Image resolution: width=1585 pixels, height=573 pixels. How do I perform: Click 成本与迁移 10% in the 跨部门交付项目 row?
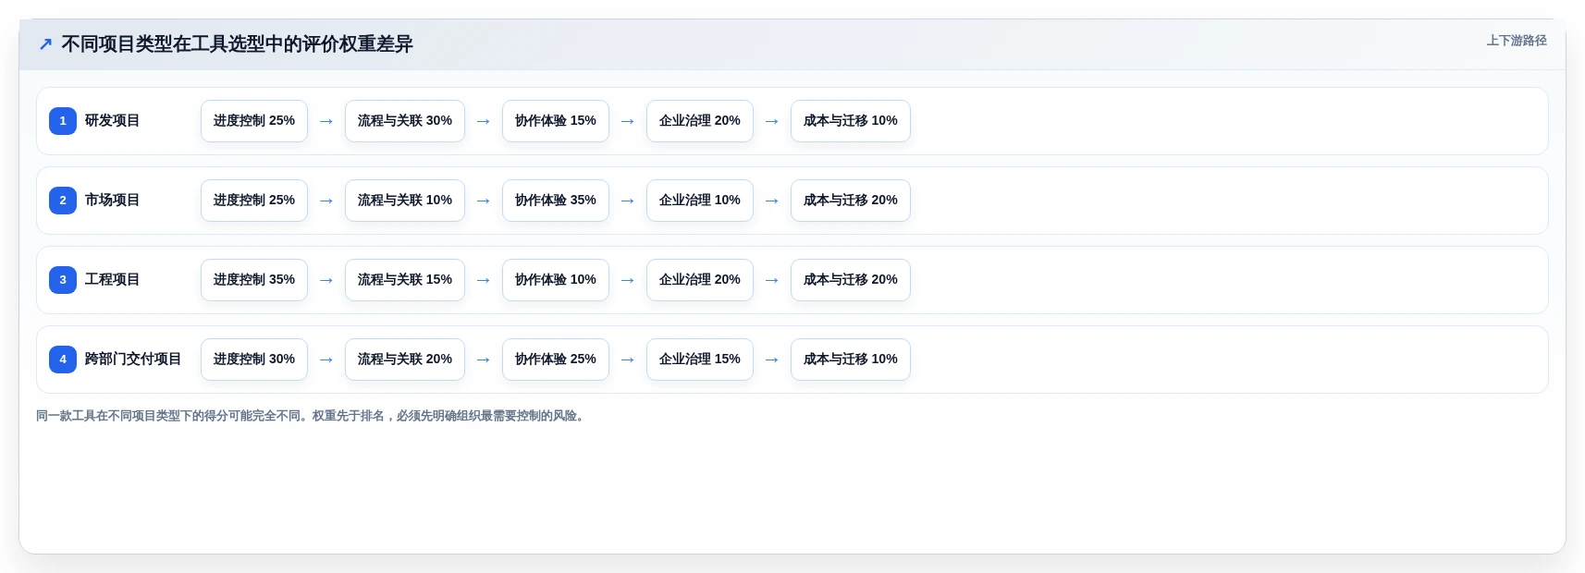[x=851, y=360]
